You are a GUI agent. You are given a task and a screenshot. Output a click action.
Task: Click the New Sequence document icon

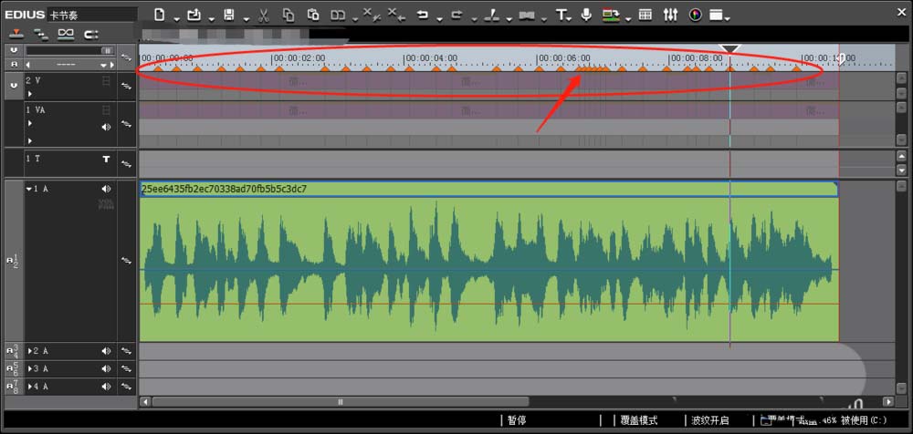(x=160, y=15)
